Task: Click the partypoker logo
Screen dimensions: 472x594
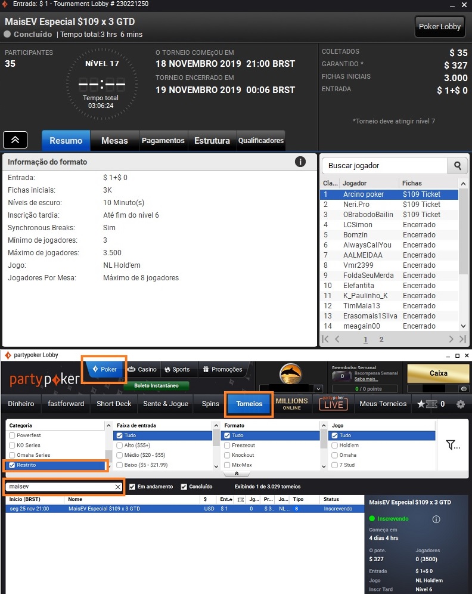Action: coord(45,379)
